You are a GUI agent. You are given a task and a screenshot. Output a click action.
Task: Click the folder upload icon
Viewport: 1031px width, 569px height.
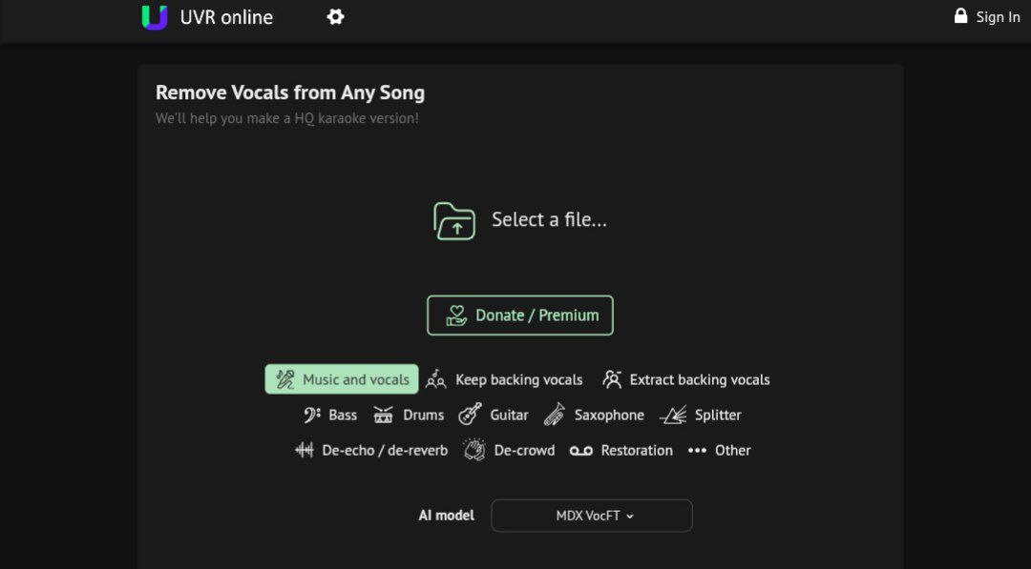(454, 220)
